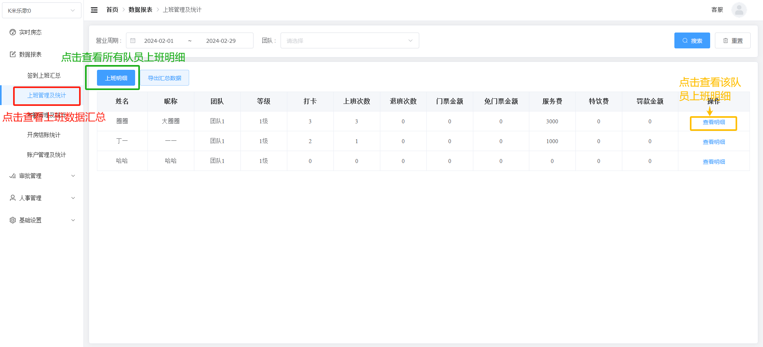Click 查看明细 for 哈哈 row
The width and height of the screenshot is (763, 347).
714,162
